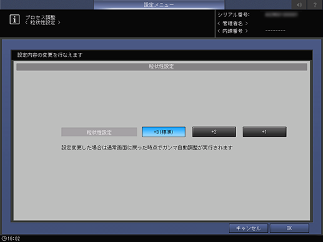Click the < 粒状性設定 > breadcrumb subtitle
This screenshot has height=242, width=323.
click(x=42, y=22)
